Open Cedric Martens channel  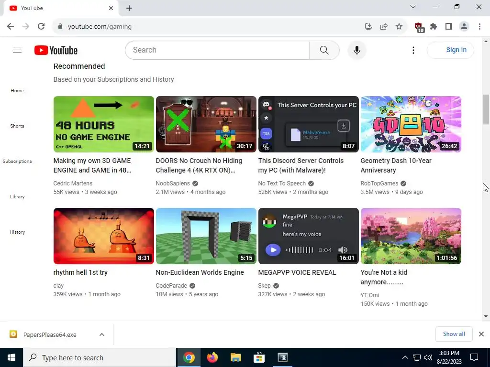(73, 183)
